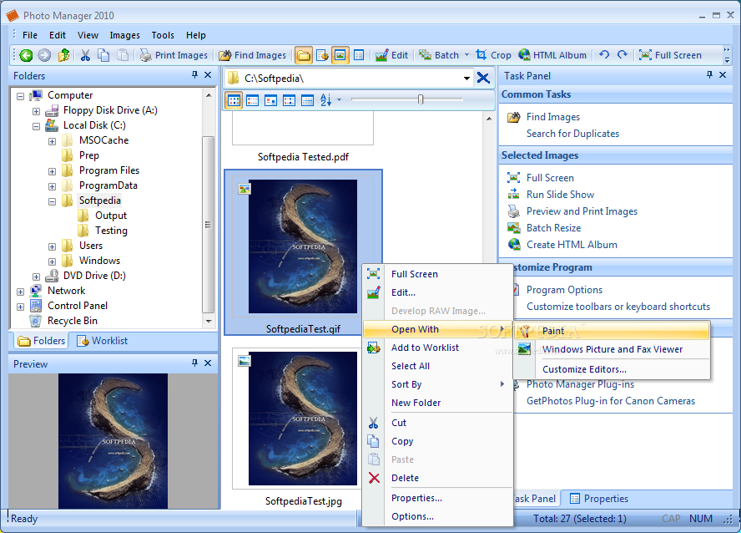
Task: Click Run Slide Show link
Action: [561, 195]
